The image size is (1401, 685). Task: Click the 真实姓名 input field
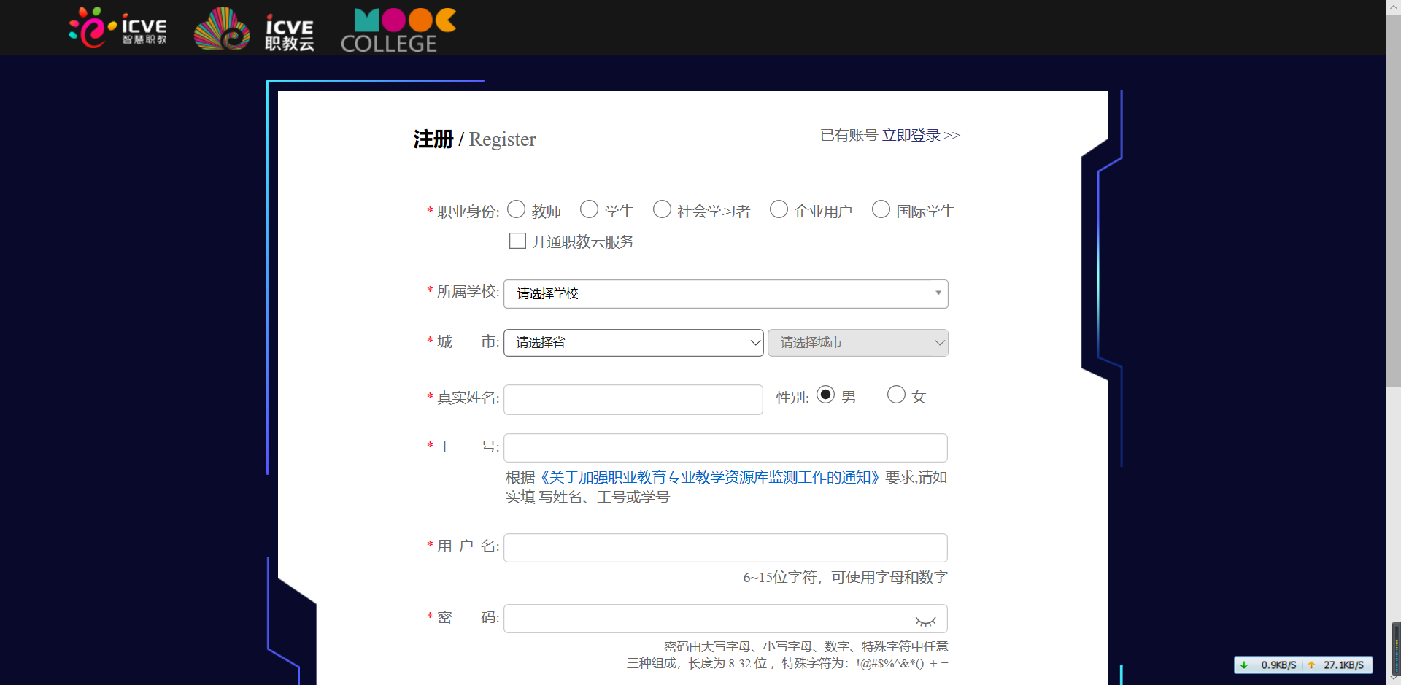[633, 400]
